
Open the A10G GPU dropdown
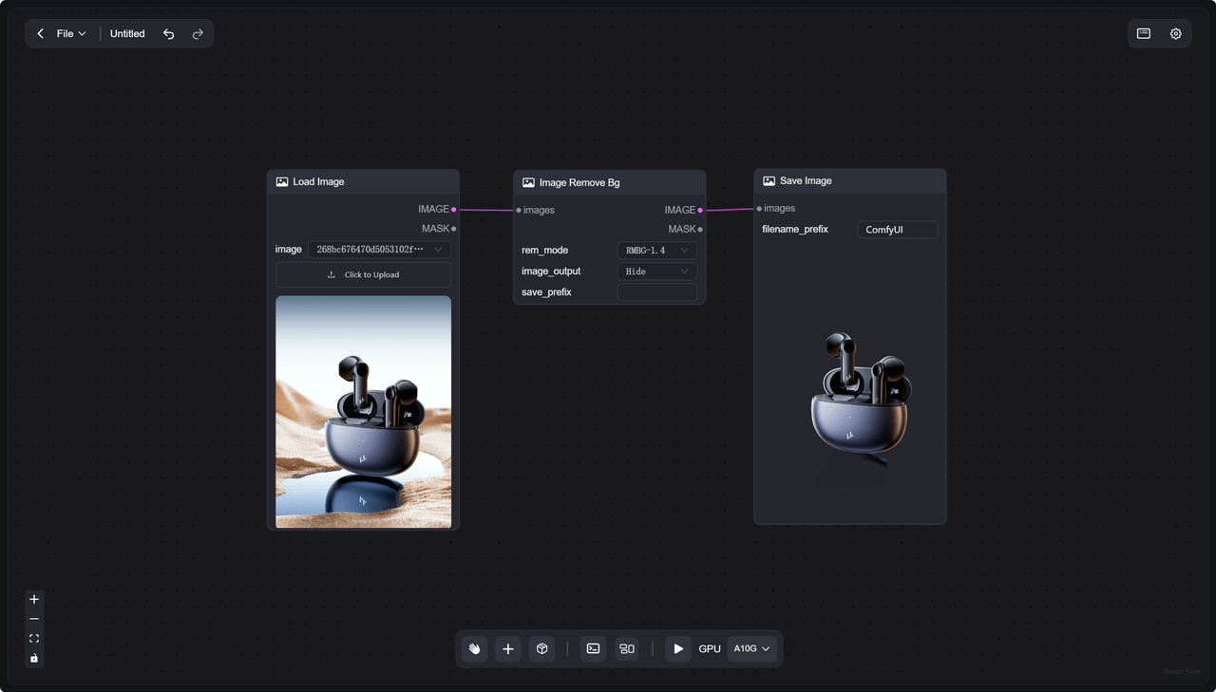click(x=751, y=649)
